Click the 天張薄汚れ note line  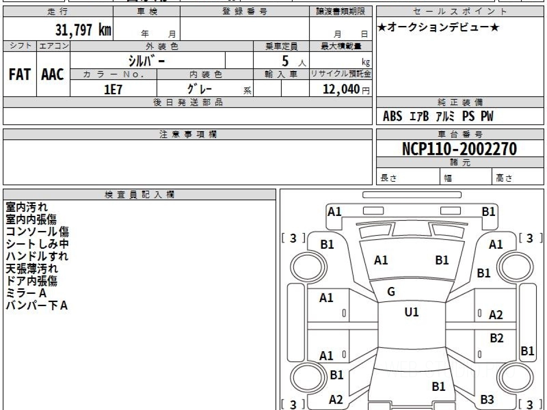[31, 269]
